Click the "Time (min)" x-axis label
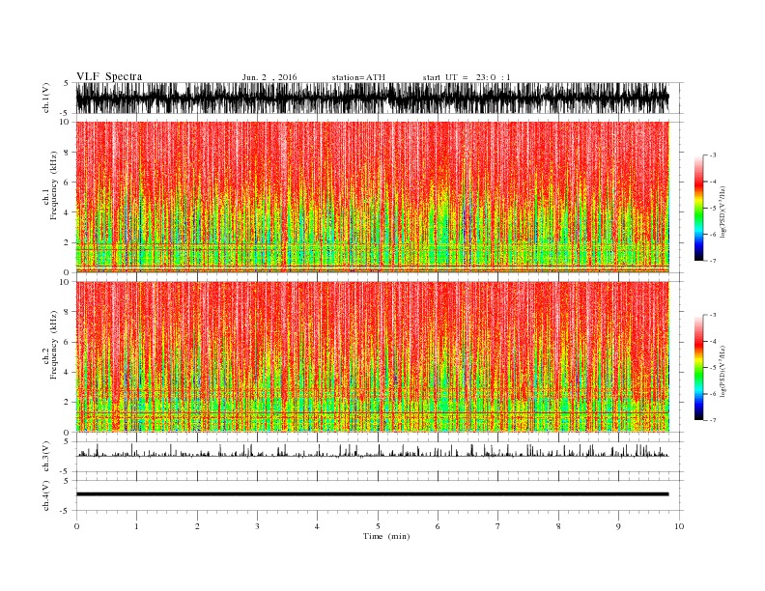 [386, 536]
